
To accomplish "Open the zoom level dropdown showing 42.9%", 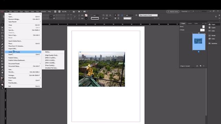I will click(69, 11).
